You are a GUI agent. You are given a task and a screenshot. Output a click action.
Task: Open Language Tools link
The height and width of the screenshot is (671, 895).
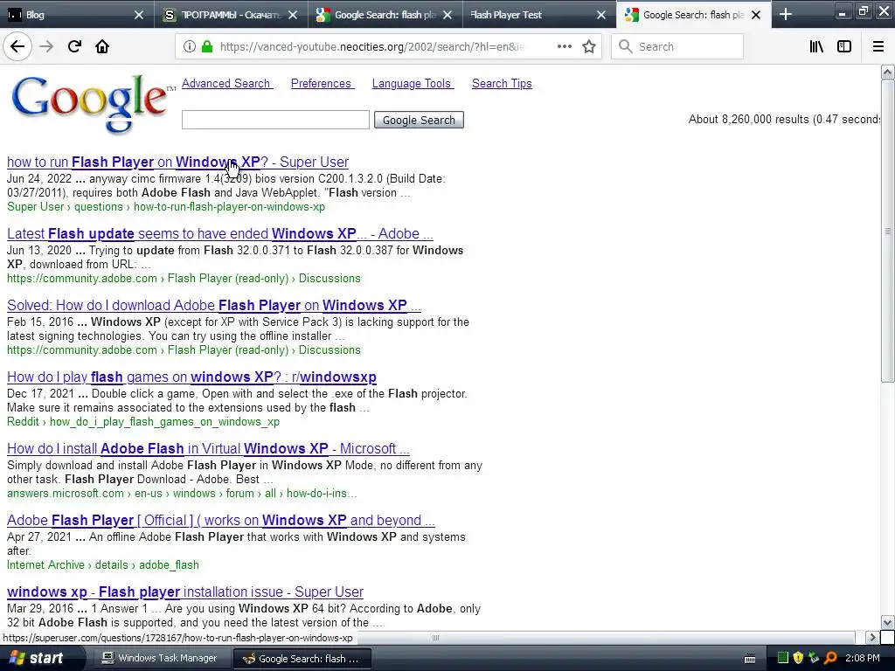413,83
